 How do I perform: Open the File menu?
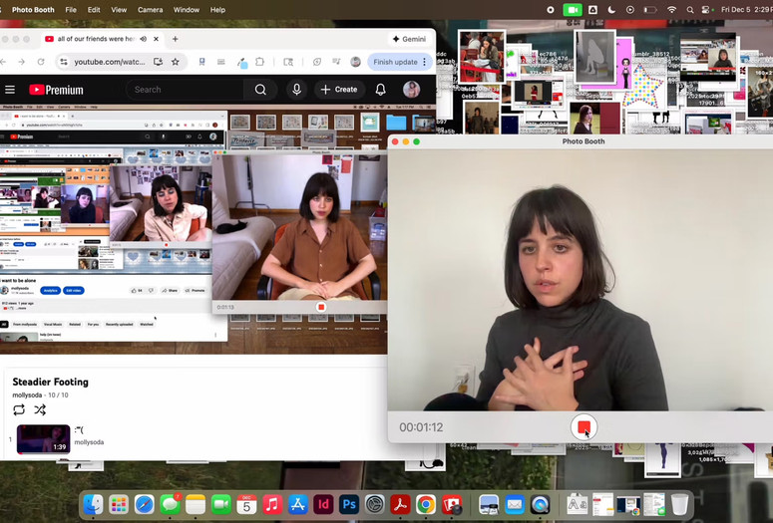(x=71, y=10)
